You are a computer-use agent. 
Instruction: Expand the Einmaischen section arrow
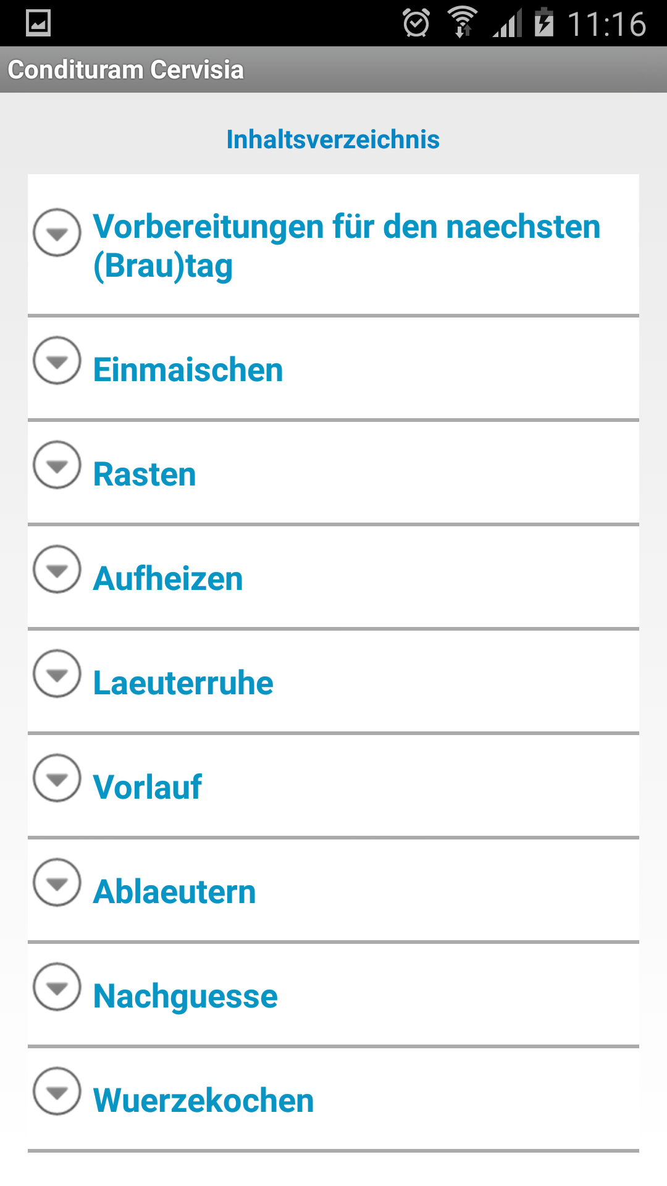click(x=57, y=360)
